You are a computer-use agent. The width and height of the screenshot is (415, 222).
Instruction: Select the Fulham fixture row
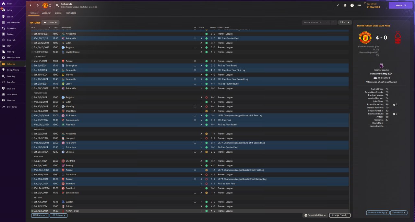point(190,206)
